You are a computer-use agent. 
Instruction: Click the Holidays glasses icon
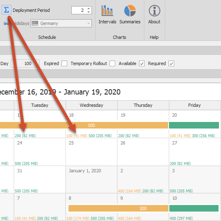click(6, 23)
